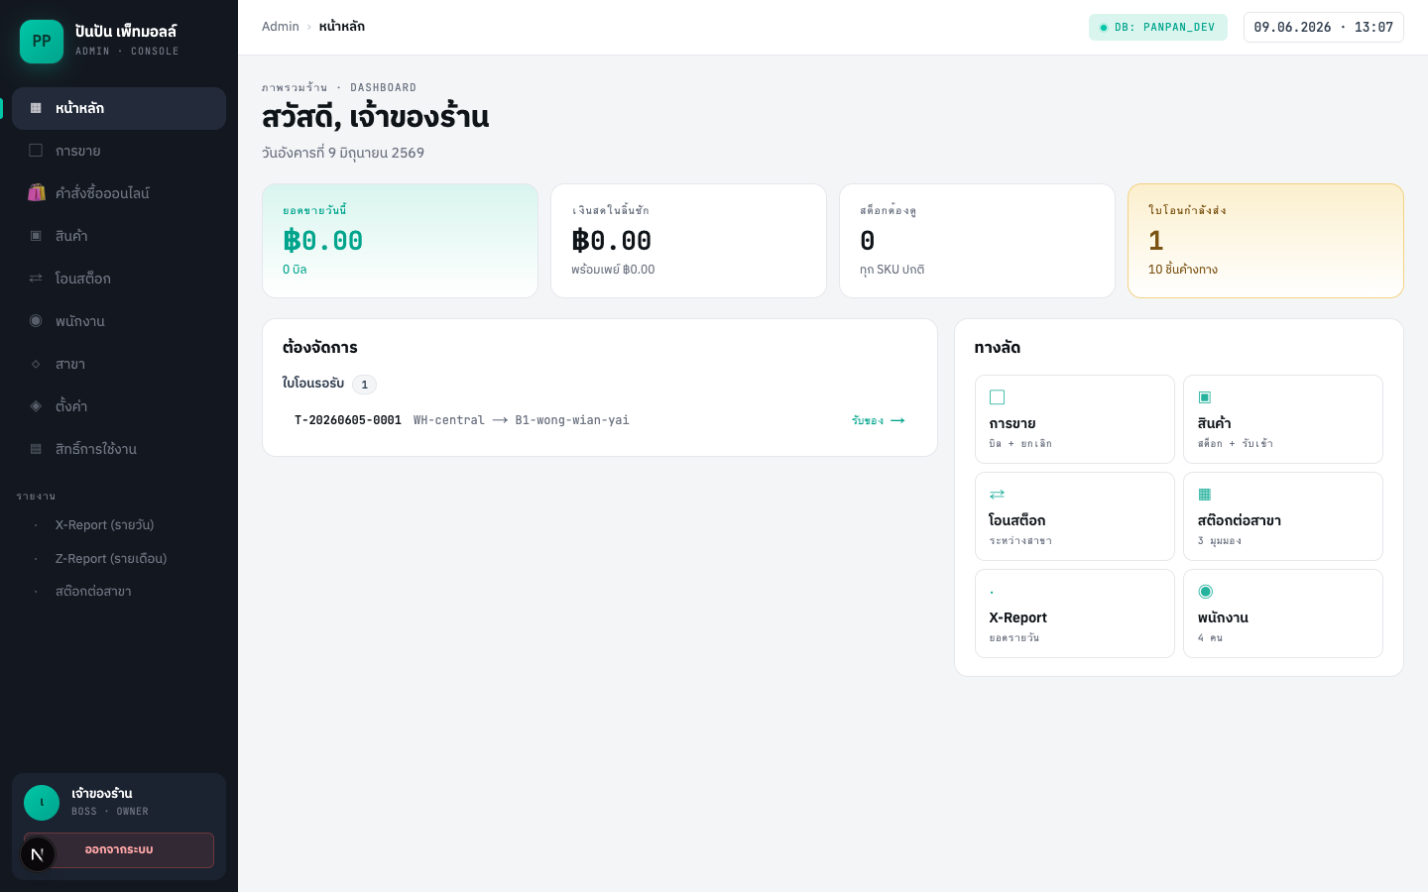Click the สิทธิ์การใช้งาน icon in sidebar
This screenshot has height=892, width=1428.
36,449
